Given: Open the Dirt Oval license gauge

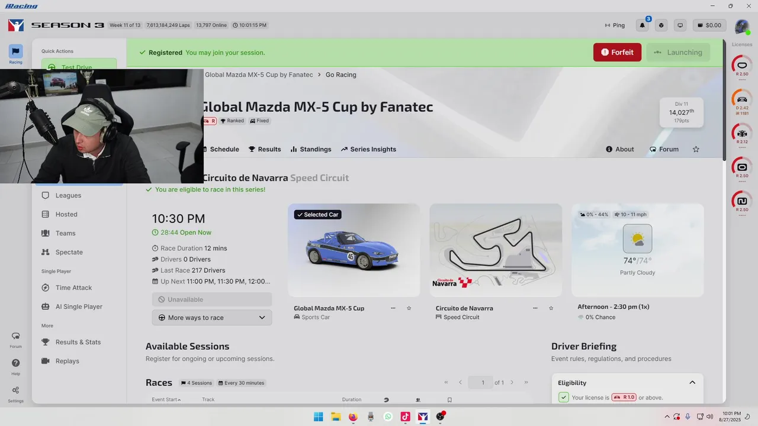Looking at the screenshot, I should point(741,170).
